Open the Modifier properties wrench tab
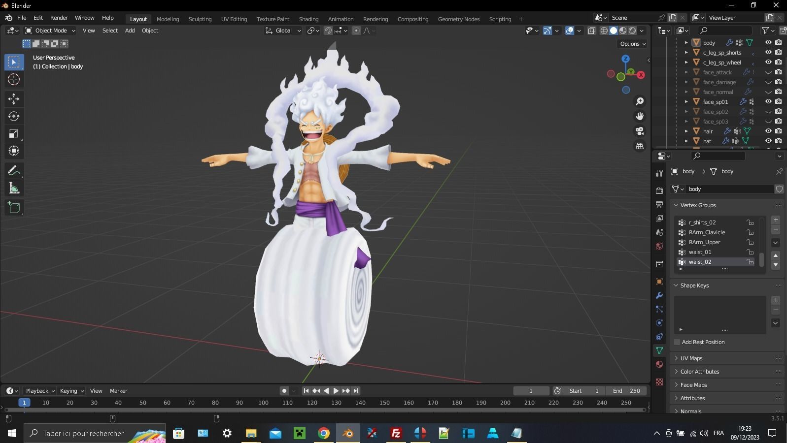This screenshot has width=787, height=443. 659,295
